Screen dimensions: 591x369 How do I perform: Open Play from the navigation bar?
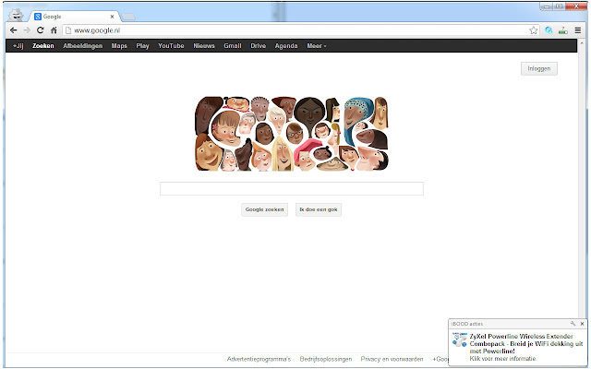pyautogui.click(x=142, y=46)
